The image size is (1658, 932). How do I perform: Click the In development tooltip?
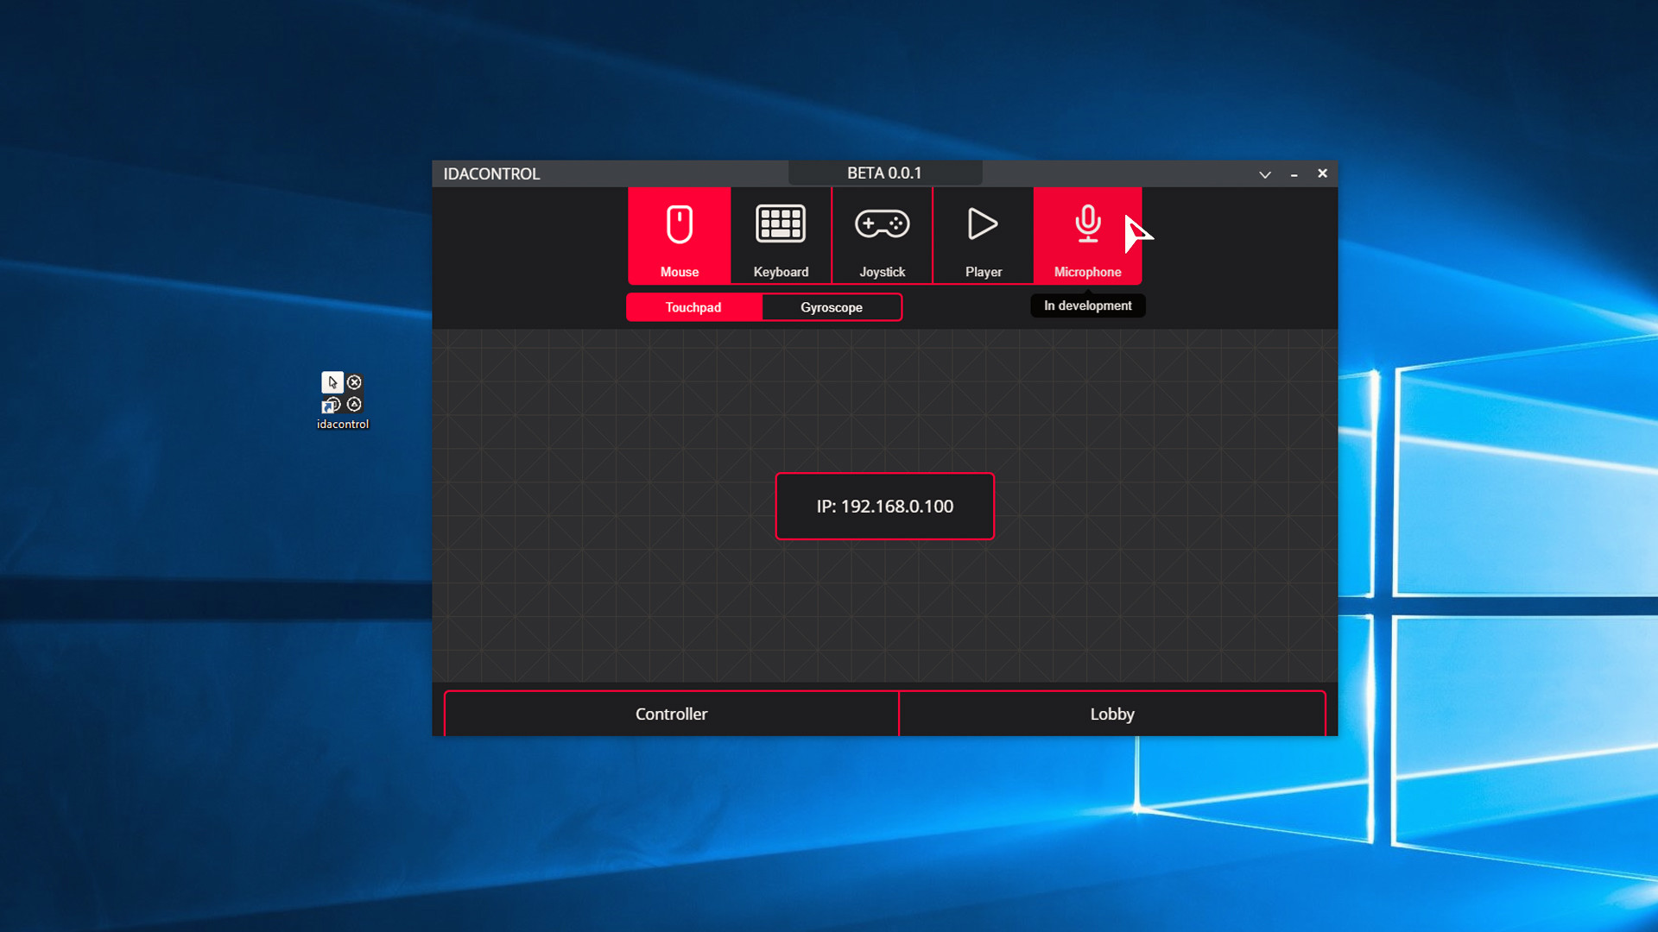click(1087, 305)
